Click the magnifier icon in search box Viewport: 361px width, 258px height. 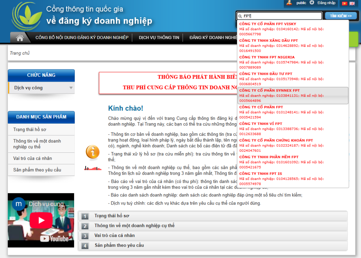click(240, 16)
